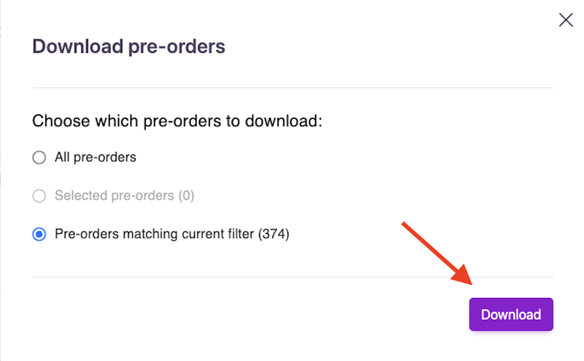Screen dimensions: 584x361
Task: Click the (374) count in filter option
Action: 274,234
